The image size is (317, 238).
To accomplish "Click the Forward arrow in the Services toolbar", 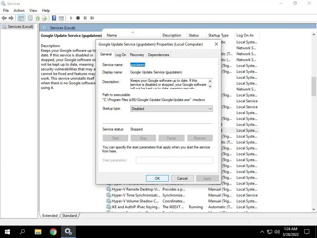I will pyautogui.click(x=11, y=18).
